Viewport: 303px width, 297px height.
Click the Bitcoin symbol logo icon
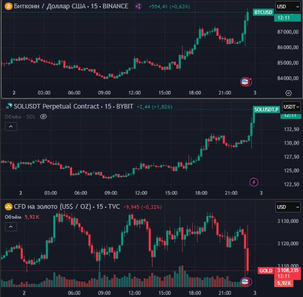(x=8, y=6)
